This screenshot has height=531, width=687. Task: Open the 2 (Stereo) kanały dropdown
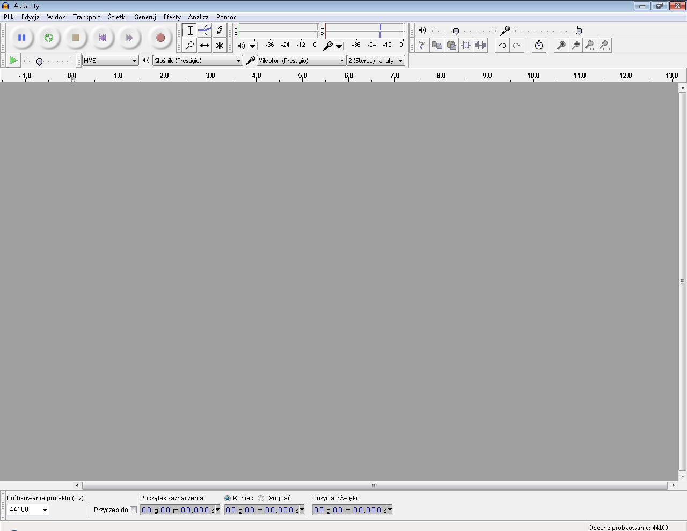[x=376, y=61]
